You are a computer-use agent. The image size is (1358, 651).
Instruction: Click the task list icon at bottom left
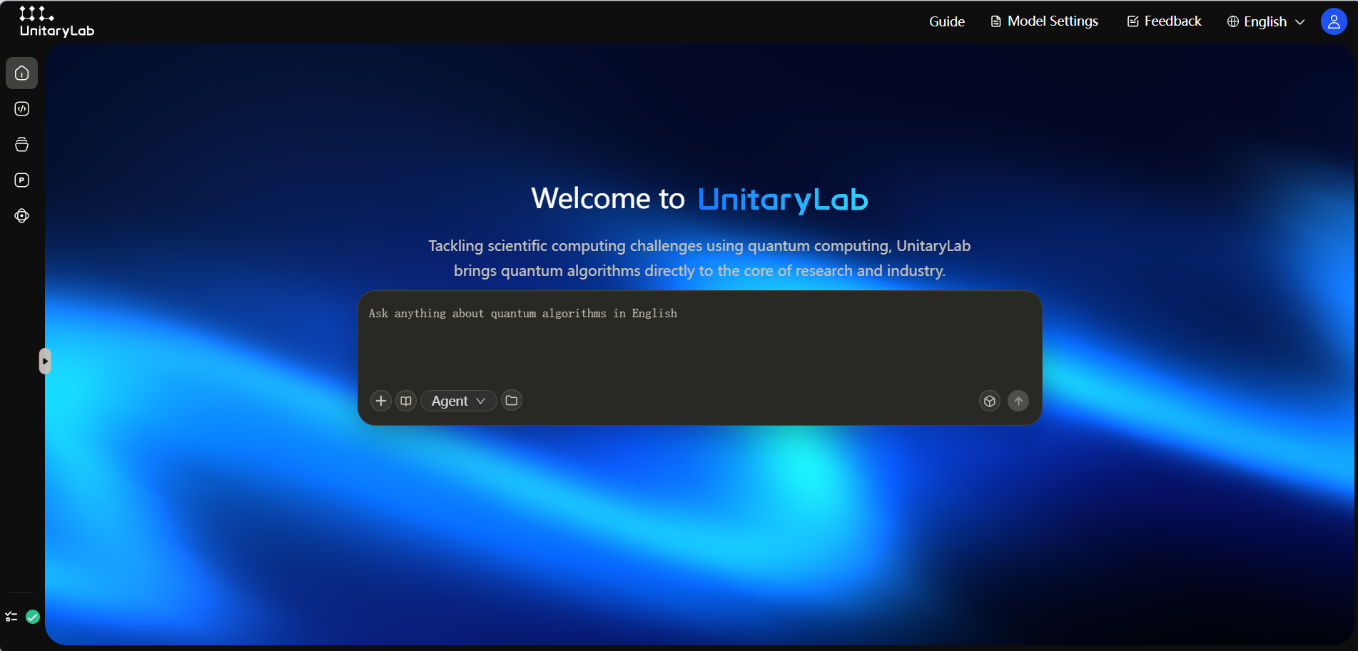pos(11,617)
